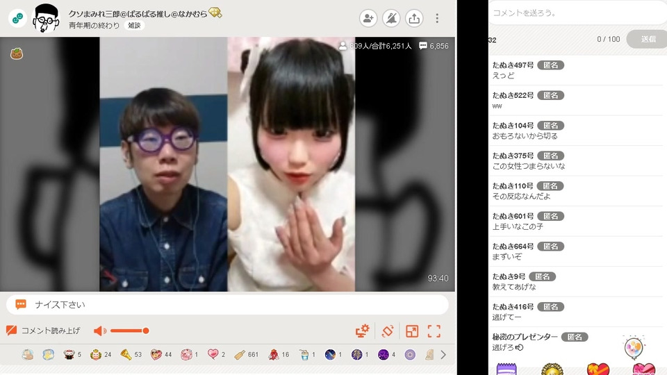This screenshot has width=667, height=375.
Task: Select the purple sphere gift count 4
Action: [x=384, y=355]
